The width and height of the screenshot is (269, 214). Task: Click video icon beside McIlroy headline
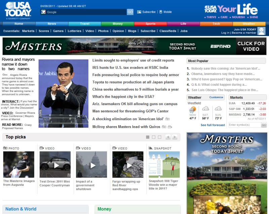click(170, 127)
